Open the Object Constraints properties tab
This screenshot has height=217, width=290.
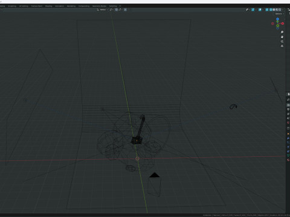pyautogui.click(x=288, y=151)
